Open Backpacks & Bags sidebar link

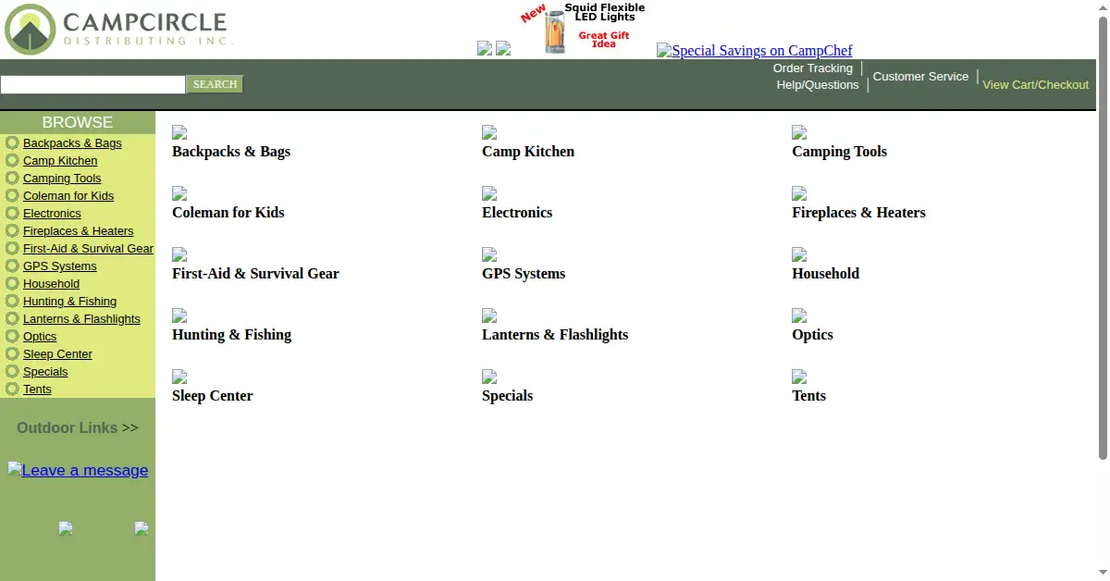click(72, 143)
